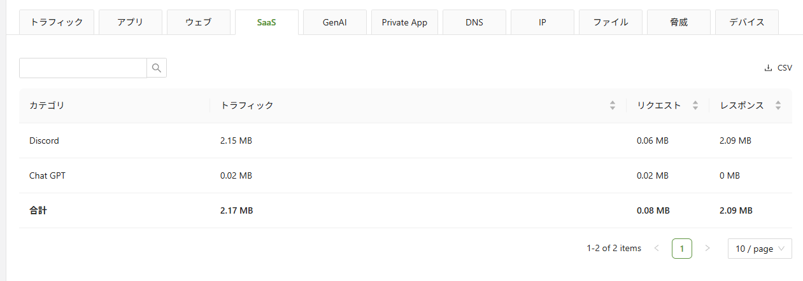Focus the search input field

tap(83, 68)
